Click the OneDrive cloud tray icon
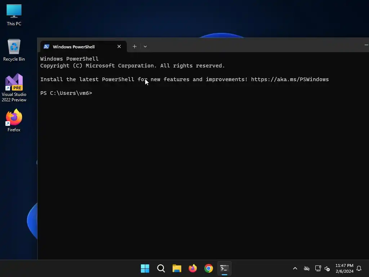Image resolution: width=369 pixels, height=277 pixels. tap(306, 268)
